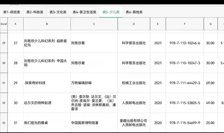Click row 33 header
Viewport: 224px width, 133px height.
tap(4, 123)
